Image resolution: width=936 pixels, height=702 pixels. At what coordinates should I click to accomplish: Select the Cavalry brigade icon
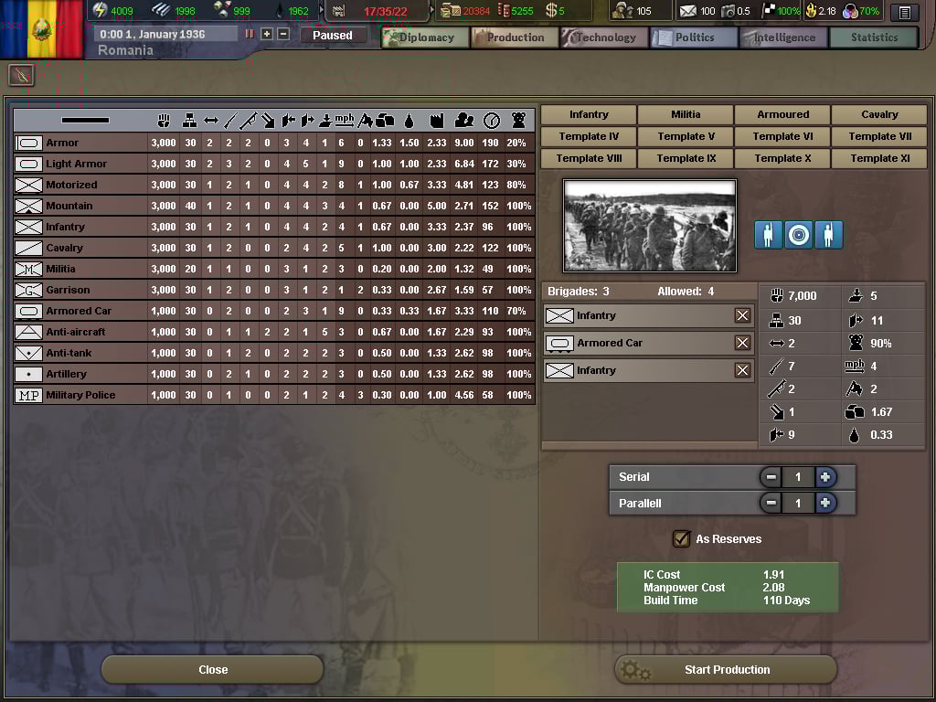click(28, 248)
